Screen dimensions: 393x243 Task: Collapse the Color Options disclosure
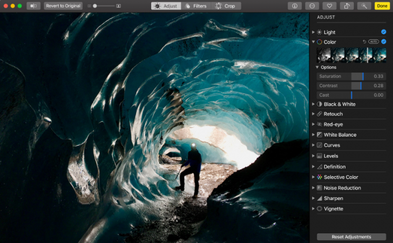[317, 67]
